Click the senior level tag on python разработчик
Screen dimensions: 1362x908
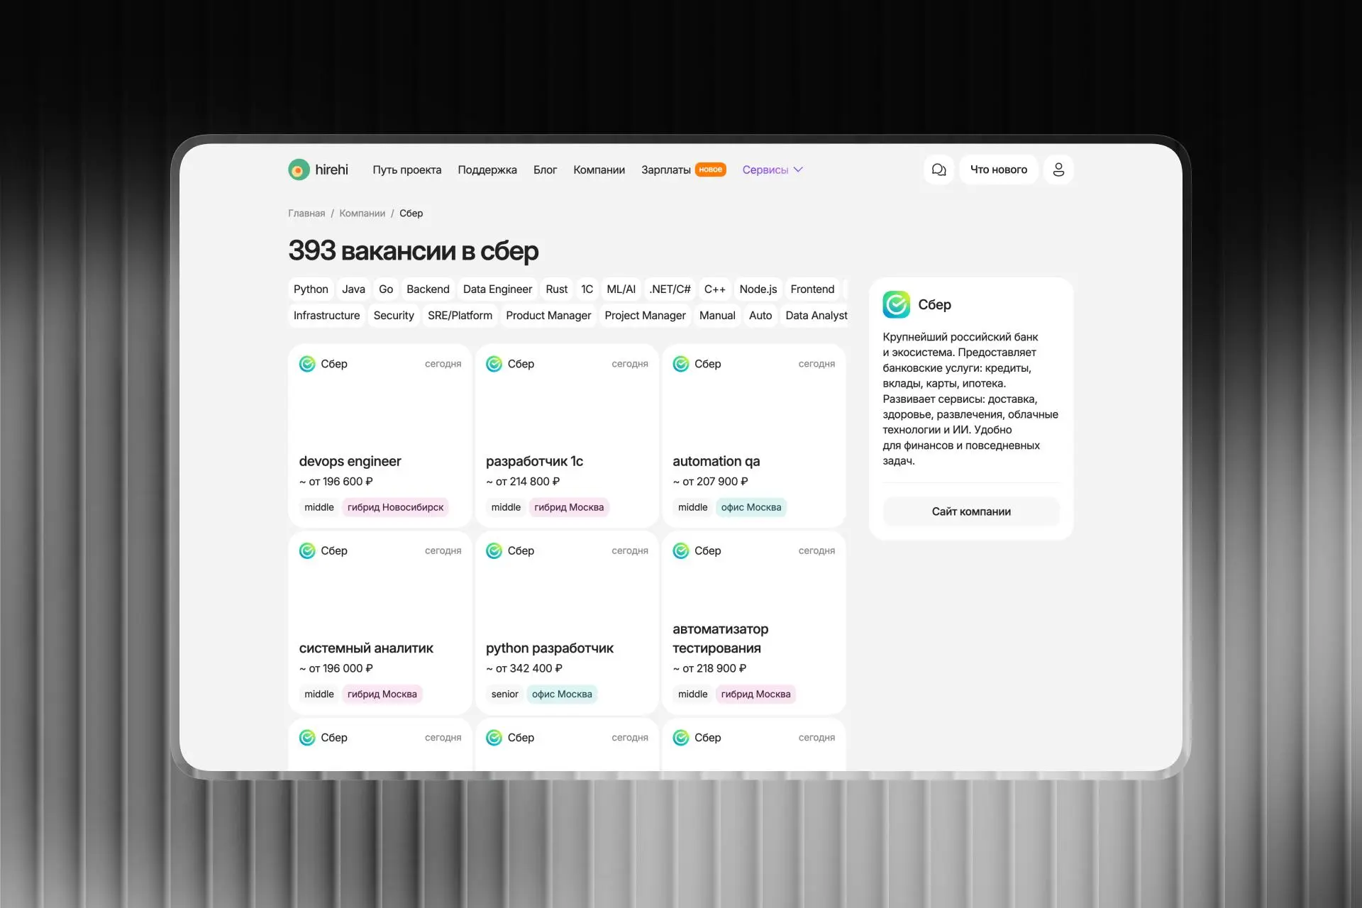point(504,694)
